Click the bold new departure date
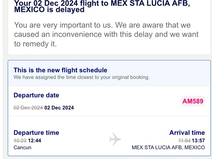 pyautogui.click(x=59, y=108)
